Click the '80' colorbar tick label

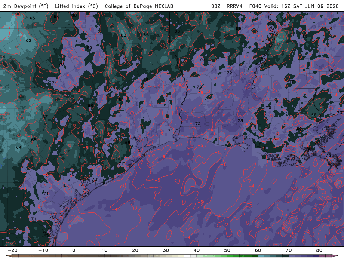point(319,250)
